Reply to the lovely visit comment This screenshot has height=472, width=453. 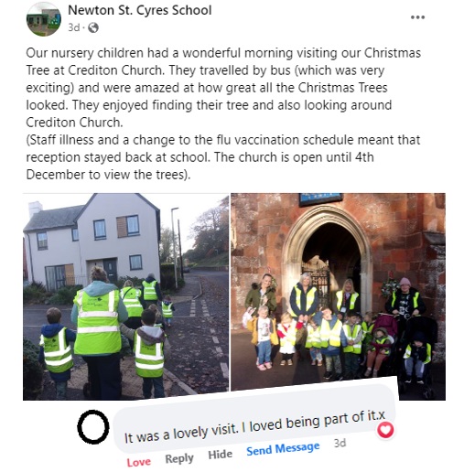coord(179,458)
